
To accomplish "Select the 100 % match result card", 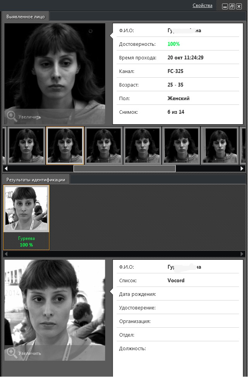I will [x=26, y=217].
